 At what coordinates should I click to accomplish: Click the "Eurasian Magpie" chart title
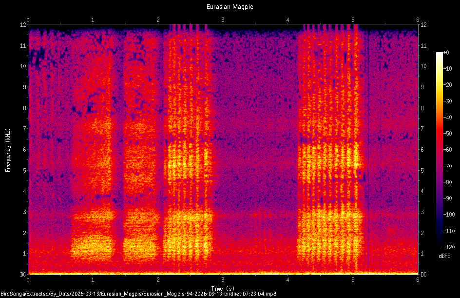230,7
